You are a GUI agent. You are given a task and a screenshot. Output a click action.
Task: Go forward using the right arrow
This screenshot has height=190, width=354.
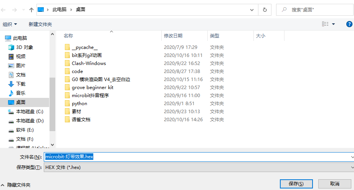pos(14,10)
